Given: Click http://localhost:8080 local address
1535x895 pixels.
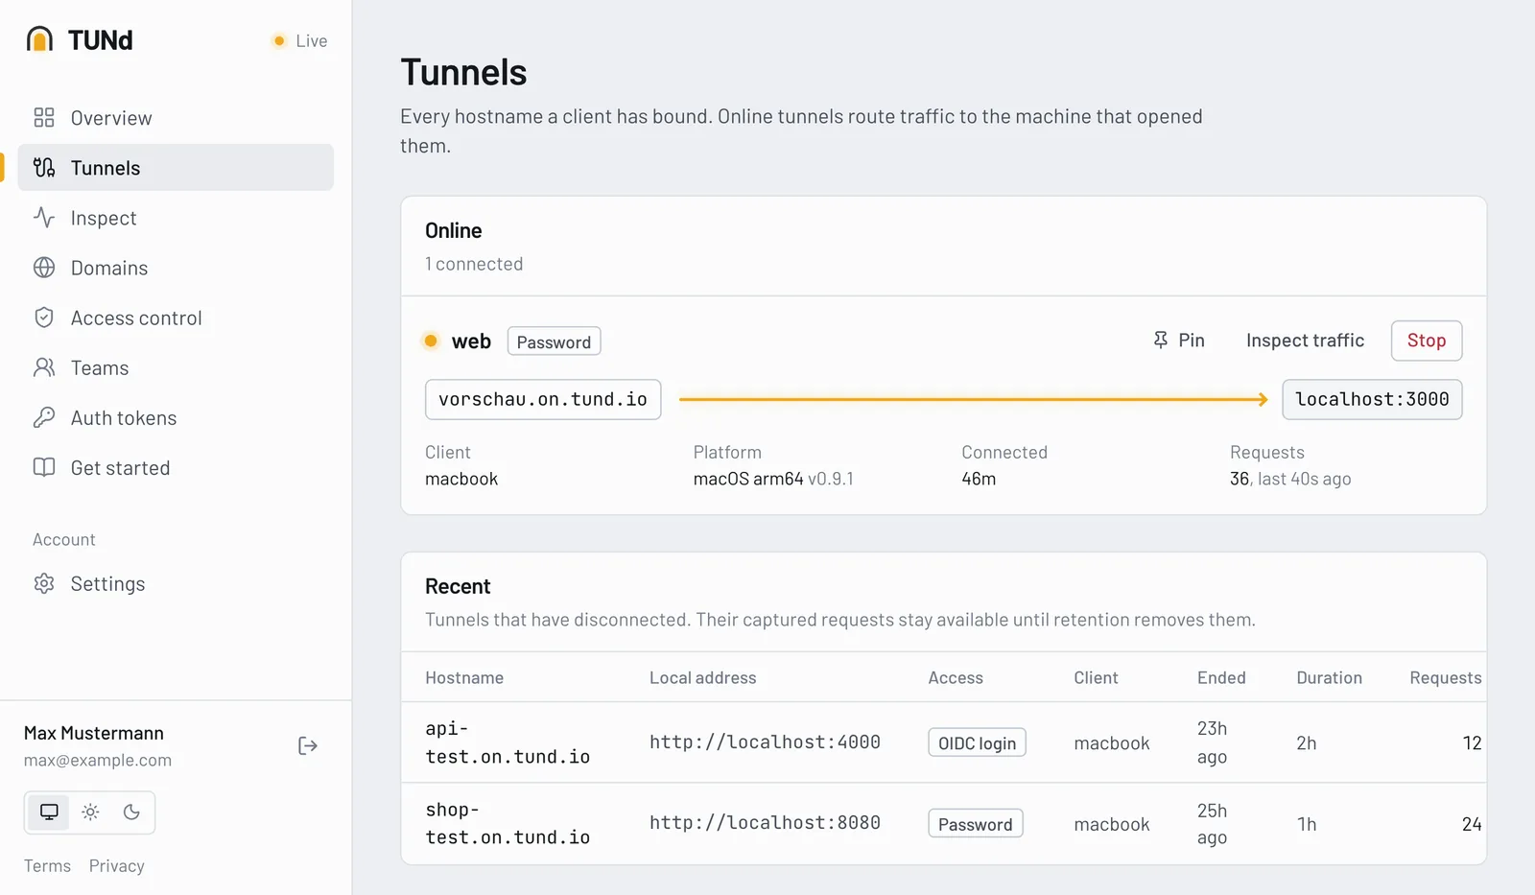Looking at the screenshot, I should click(765, 822).
